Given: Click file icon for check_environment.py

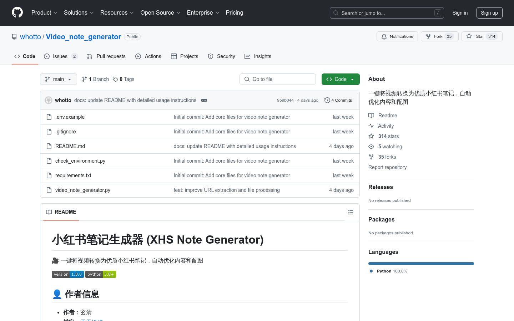Looking at the screenshot, I should tap(49, 161).
